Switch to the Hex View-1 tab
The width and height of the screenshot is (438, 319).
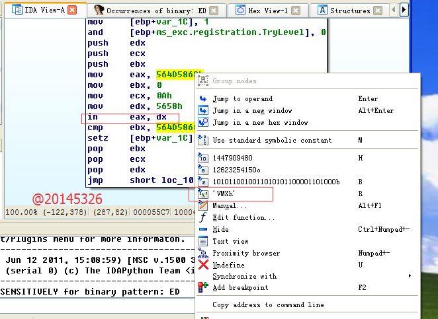tap(267, 11)
